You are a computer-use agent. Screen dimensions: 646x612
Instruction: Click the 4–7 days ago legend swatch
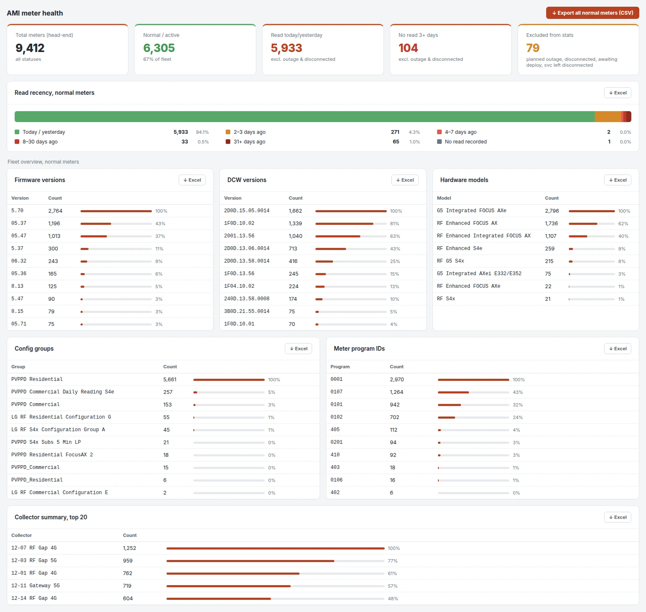click(x=439, y=132)
